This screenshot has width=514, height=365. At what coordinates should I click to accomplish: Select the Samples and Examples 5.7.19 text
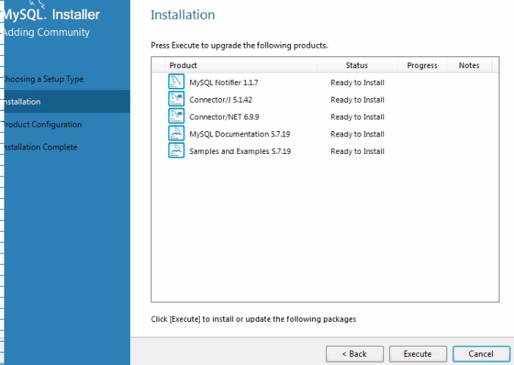[240, 152]
